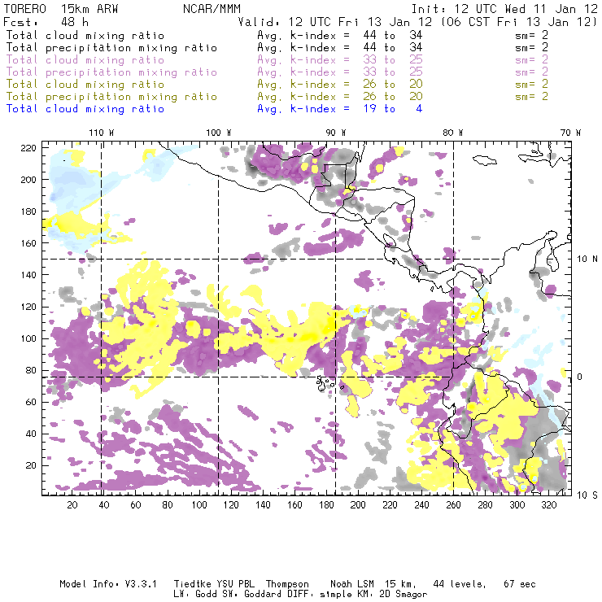602x602 pixels.
Task: Select the "160" tick on left axis
Action: coord(28,243)
